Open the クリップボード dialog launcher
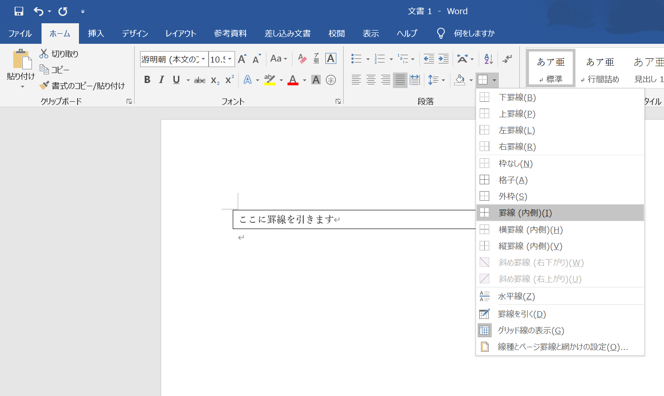The image size is (664, 396). pos(129,101)
